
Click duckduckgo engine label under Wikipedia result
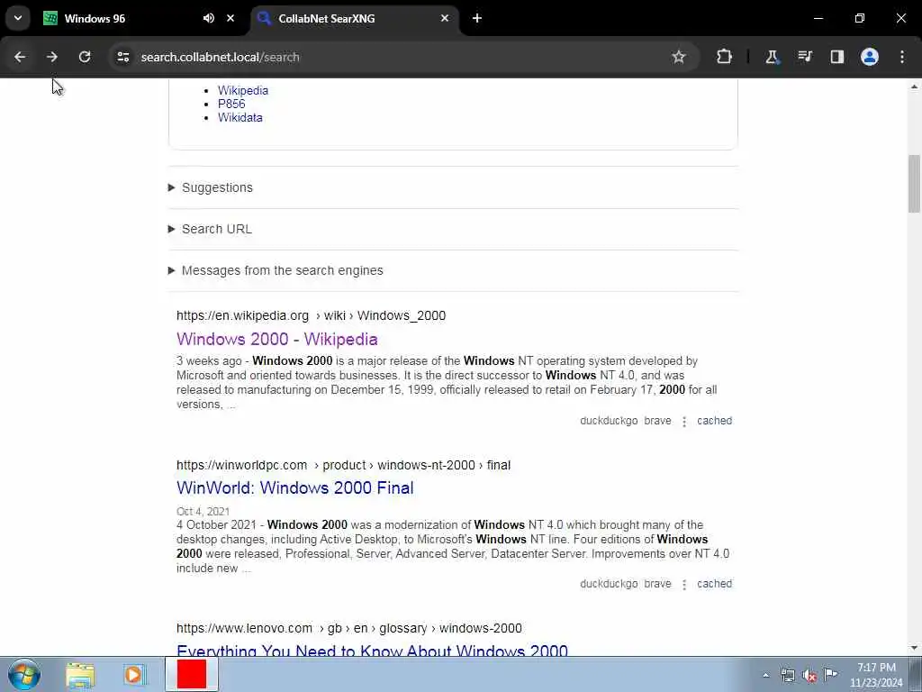609,421
